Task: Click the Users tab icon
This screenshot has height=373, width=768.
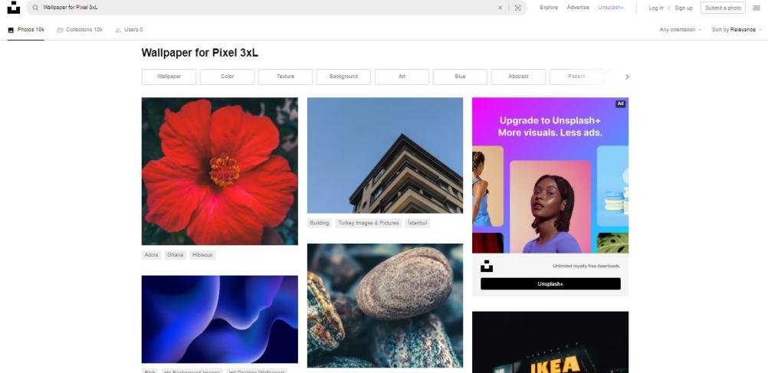Action: [118, 30]
